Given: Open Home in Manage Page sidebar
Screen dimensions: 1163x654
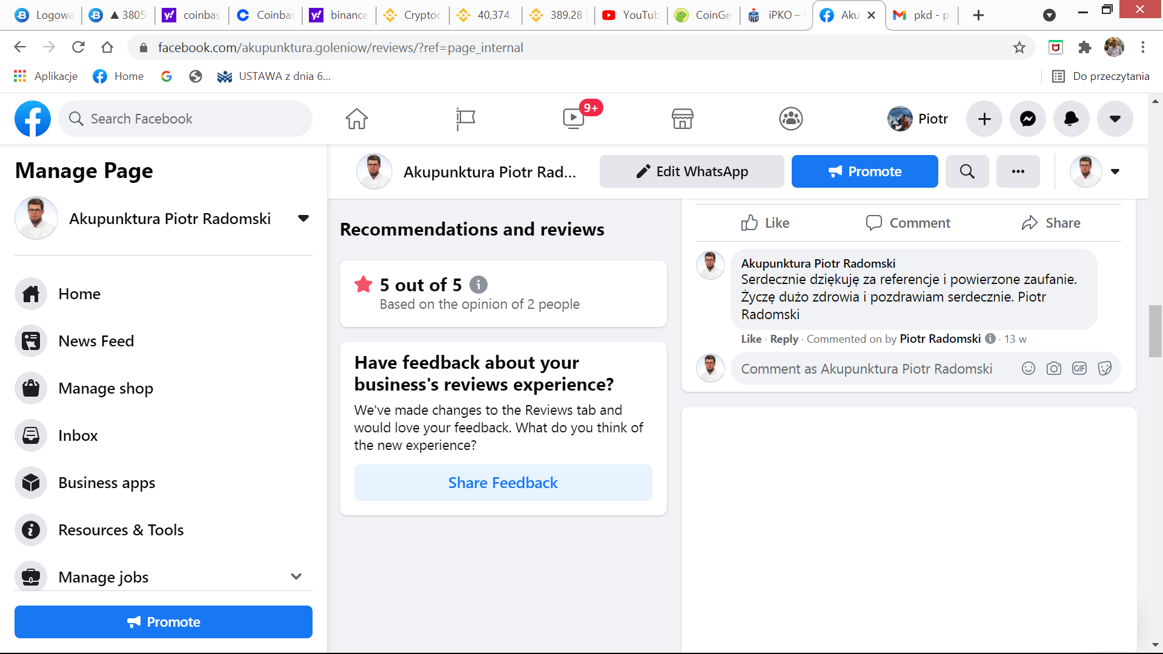Looking at the screenshot, I should pos(164,294).
